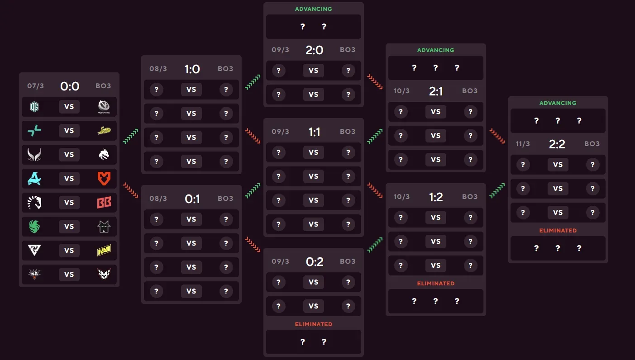
Task: Click the OG team logo
Action: [34, 107]
